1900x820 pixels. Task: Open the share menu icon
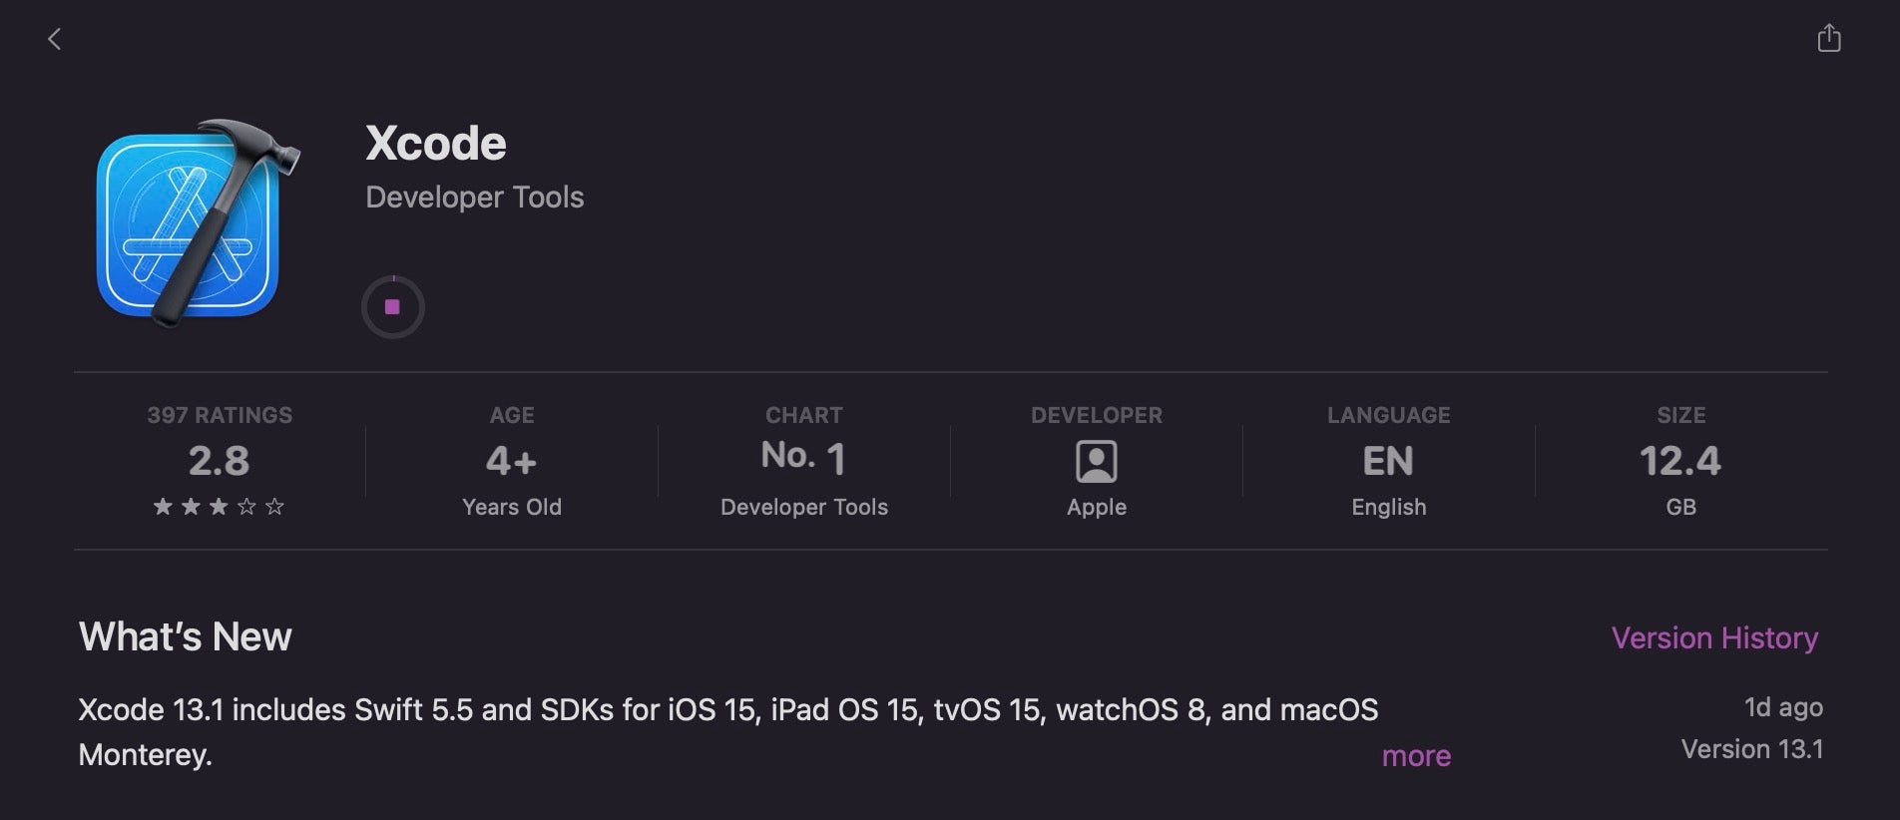tap(1828, 39)
